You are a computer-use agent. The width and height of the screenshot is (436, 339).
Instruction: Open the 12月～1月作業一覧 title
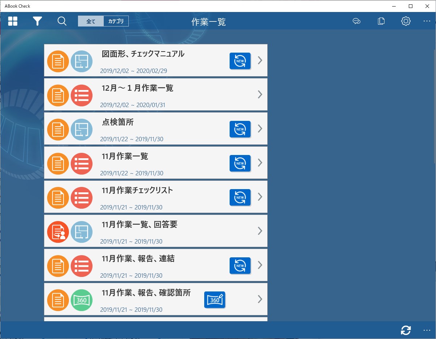coord(138,88)
